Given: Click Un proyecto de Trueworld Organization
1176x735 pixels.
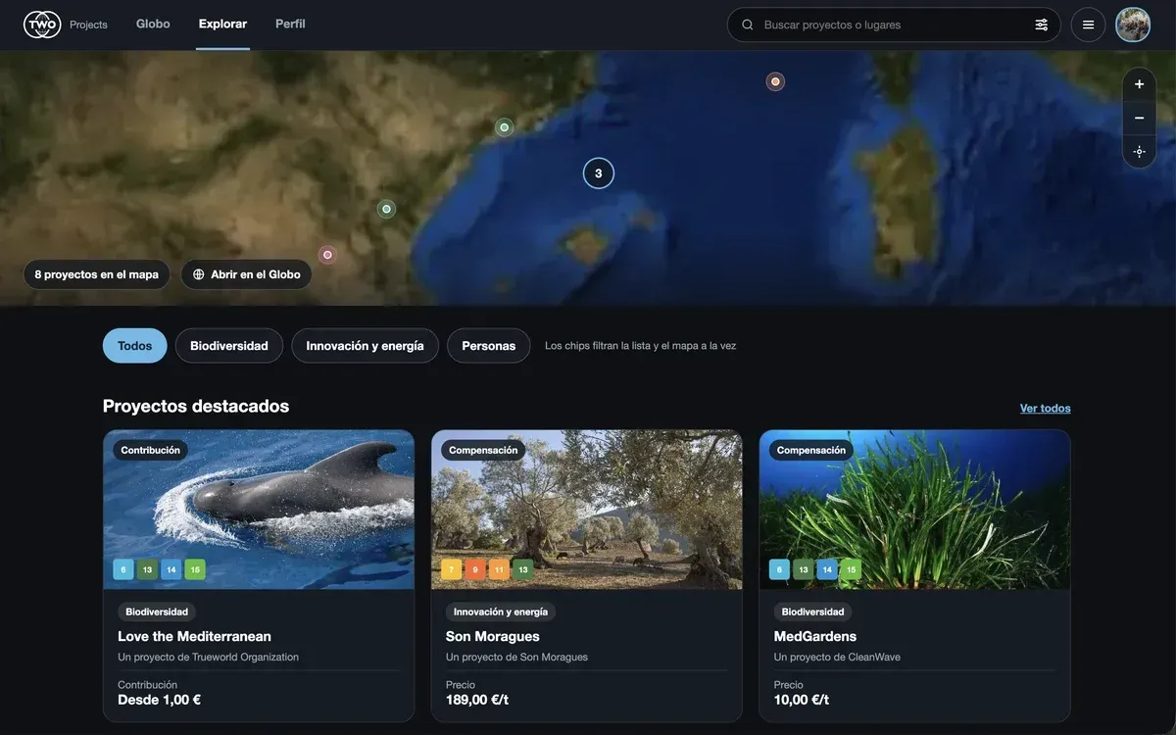Looking at the screenshot, I should pos(209,658).
